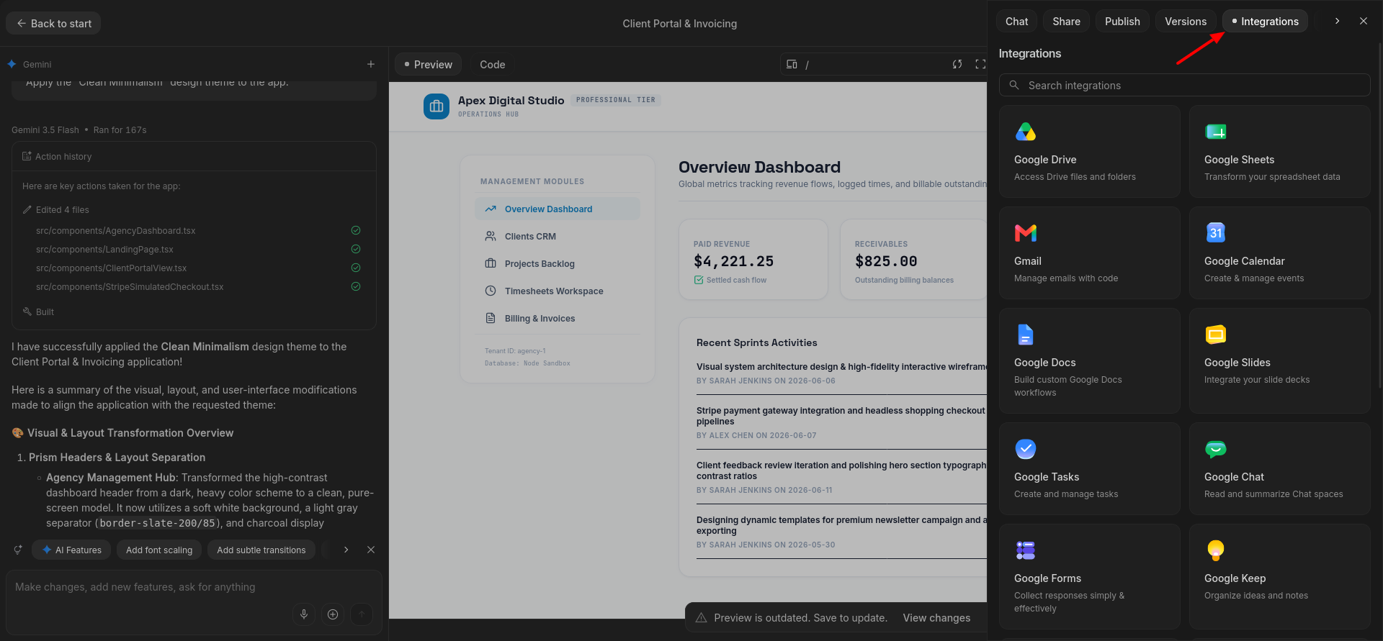This screenshot has height=641, width=1383.
Task: Switch to the Code view tab
Action: (x=493, y=64)
